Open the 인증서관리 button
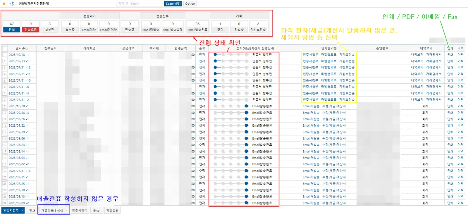468x215 pixels. point(80,211)
